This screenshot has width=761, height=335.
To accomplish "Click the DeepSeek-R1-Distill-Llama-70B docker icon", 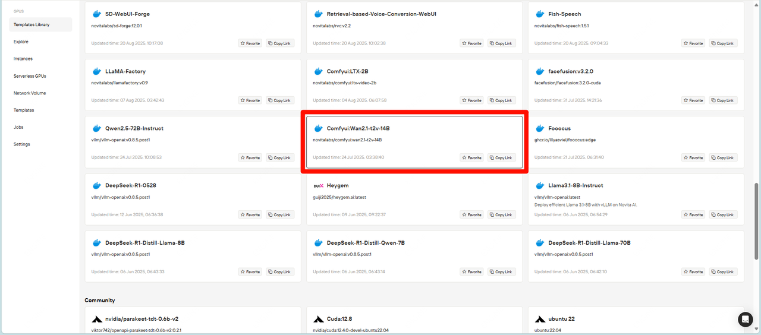I will pyautogui.click(x=540, y=243).
